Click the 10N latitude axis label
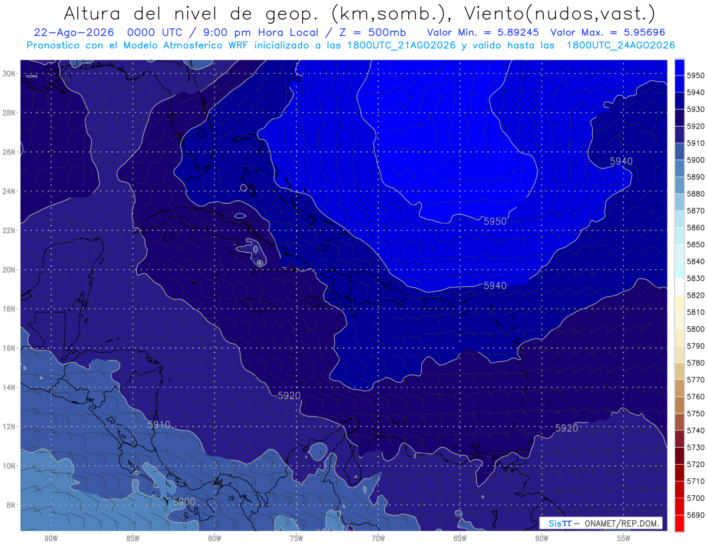Viewport: 707px width, 546px height. pos(9,466)
